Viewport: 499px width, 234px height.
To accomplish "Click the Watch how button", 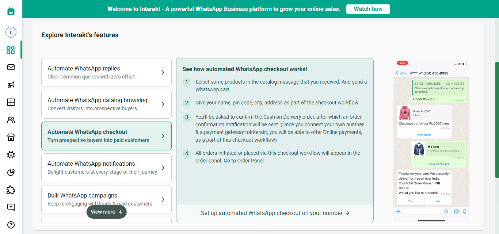I will pos(368,9).
